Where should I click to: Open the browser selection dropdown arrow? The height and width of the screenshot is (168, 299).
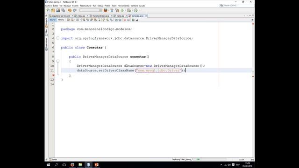tap(109, 10)
